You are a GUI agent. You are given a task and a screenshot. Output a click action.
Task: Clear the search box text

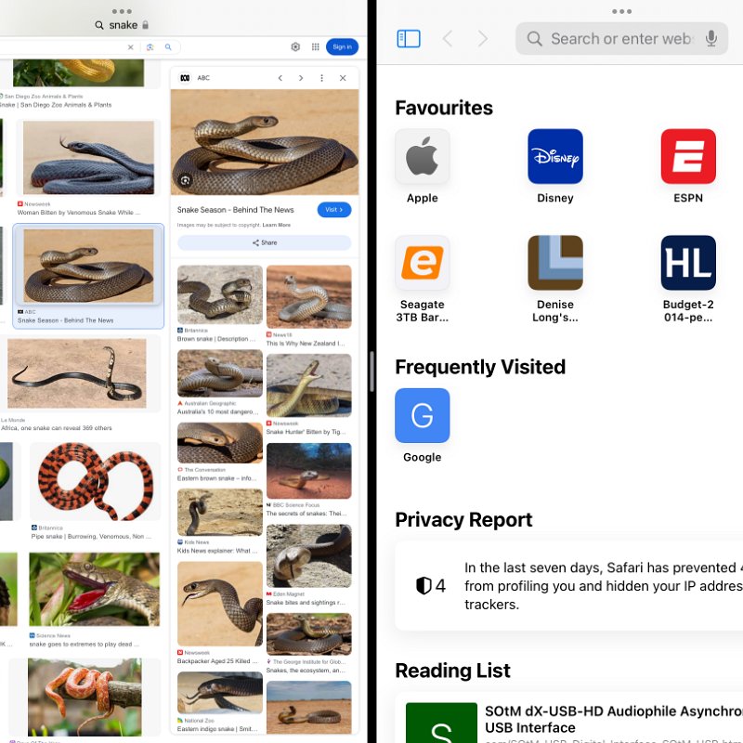(x=131, y=47)
